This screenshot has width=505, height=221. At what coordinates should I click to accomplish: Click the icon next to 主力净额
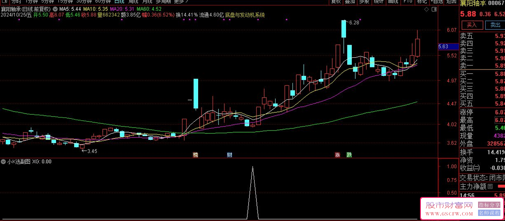click(491, 186)
